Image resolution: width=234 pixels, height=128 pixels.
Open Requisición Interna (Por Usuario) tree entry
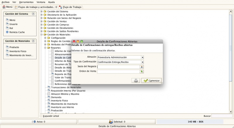68,91
